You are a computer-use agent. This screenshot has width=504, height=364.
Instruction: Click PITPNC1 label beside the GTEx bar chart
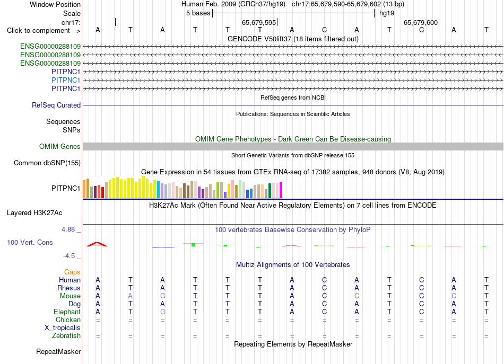click(66, 188)
